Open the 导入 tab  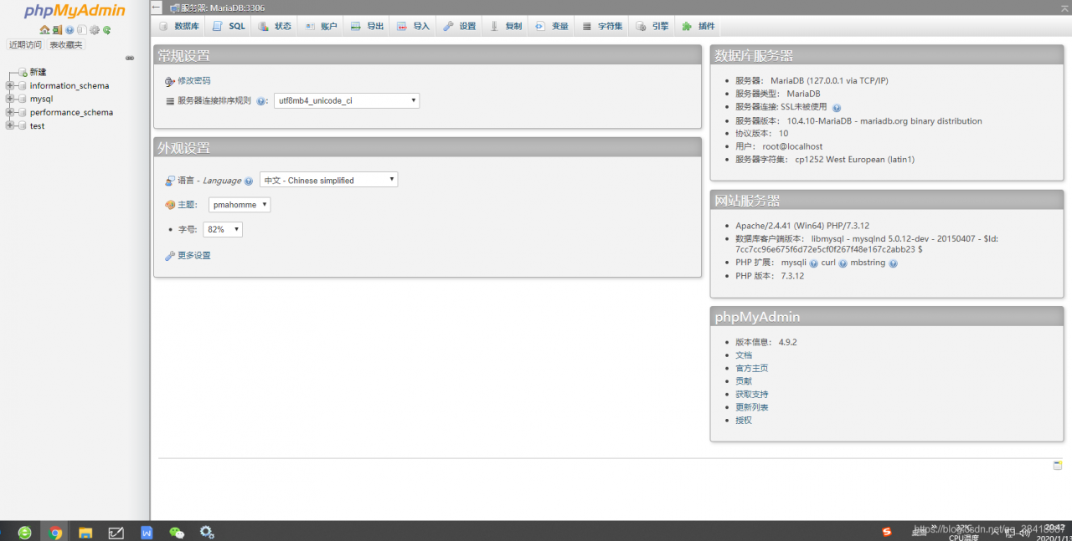pos(413,26)
